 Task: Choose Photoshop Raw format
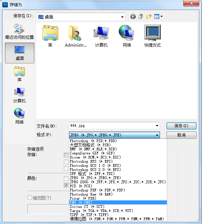[x=118, y=194]
